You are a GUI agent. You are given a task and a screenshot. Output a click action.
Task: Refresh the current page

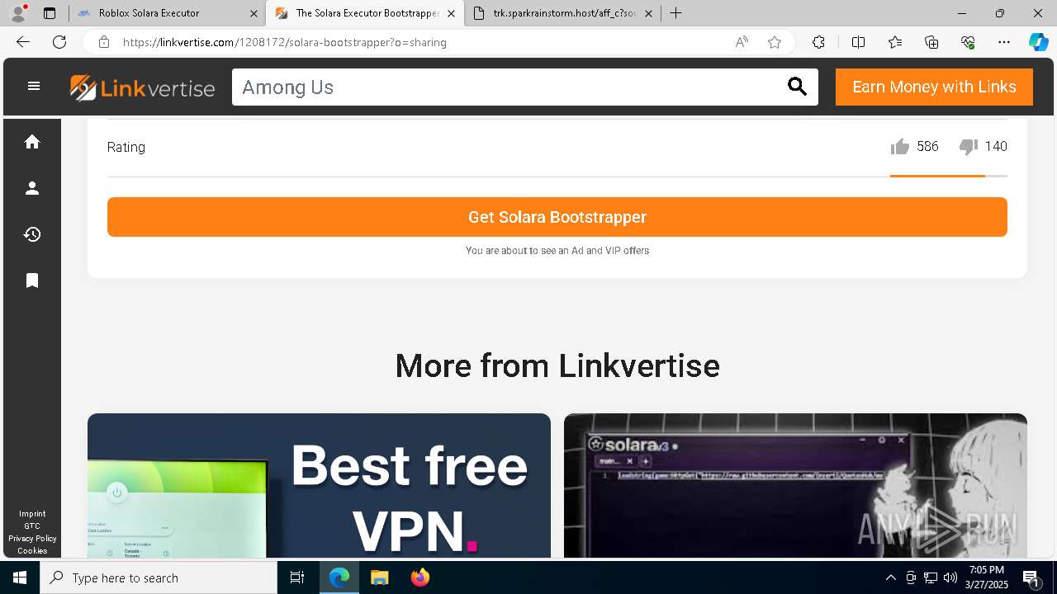pyautogui.click(x=59, y=42)
